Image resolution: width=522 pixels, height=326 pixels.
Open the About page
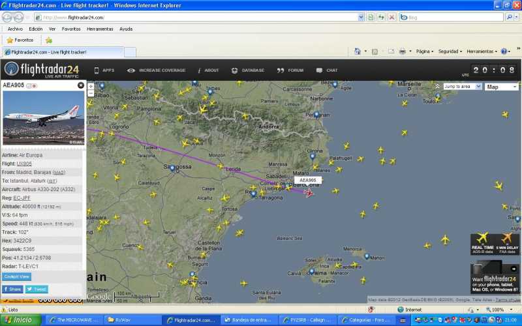[x=208, y=70]
